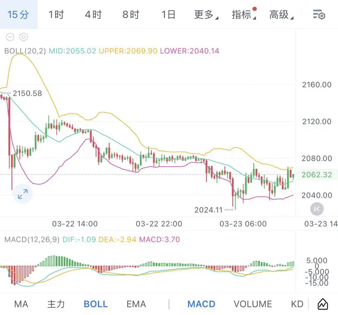Viewport: 338px width, 315px height.
Task: Select the 4时 timeframe
Action: (93, 15)
